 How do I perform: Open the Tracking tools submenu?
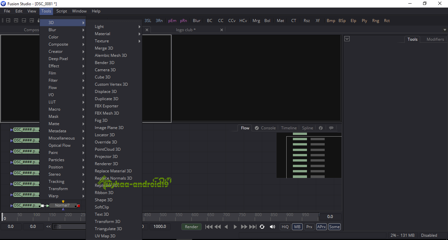coord(63,182)
